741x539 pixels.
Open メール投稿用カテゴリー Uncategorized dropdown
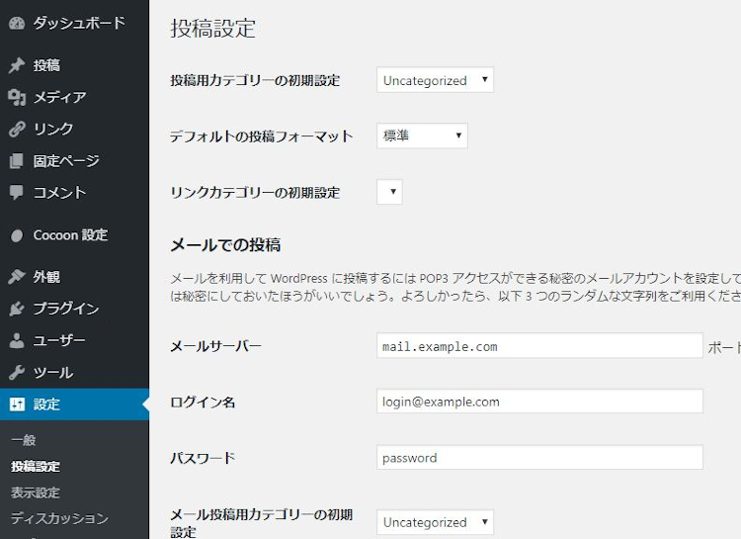[436, 522]
